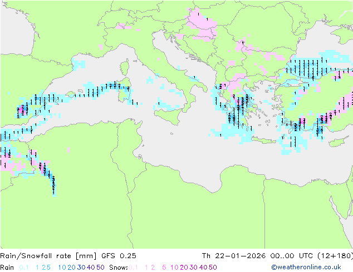Click the "GFS 0.25" model label
353x272 pixels.
(x=119, y=256)
